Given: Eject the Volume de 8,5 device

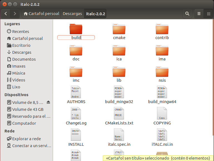Looking at the screenshot, I should (48, 102).
